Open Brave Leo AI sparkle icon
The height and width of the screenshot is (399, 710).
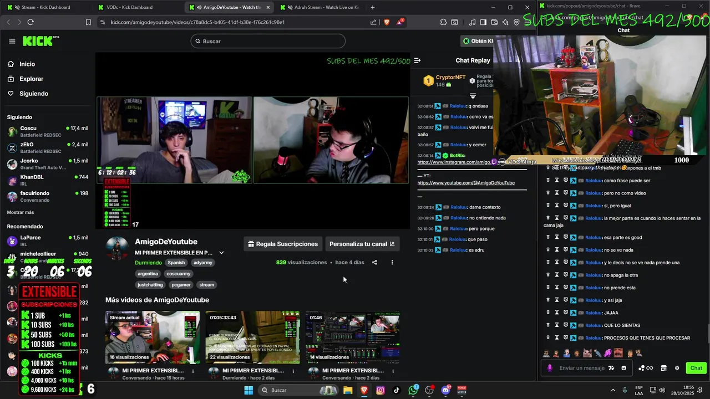505,22
